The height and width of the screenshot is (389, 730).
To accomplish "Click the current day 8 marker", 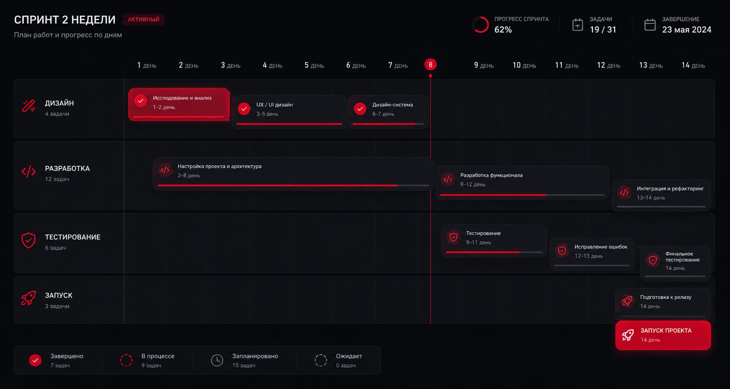I will pyautogui.click(x=430, y=65).
